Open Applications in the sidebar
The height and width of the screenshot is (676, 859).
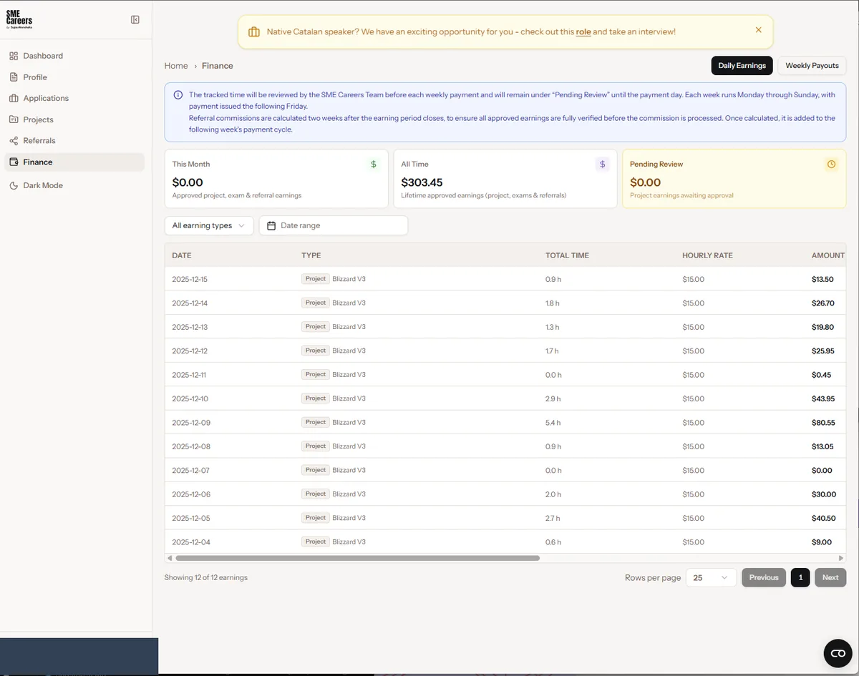point(74,98)
